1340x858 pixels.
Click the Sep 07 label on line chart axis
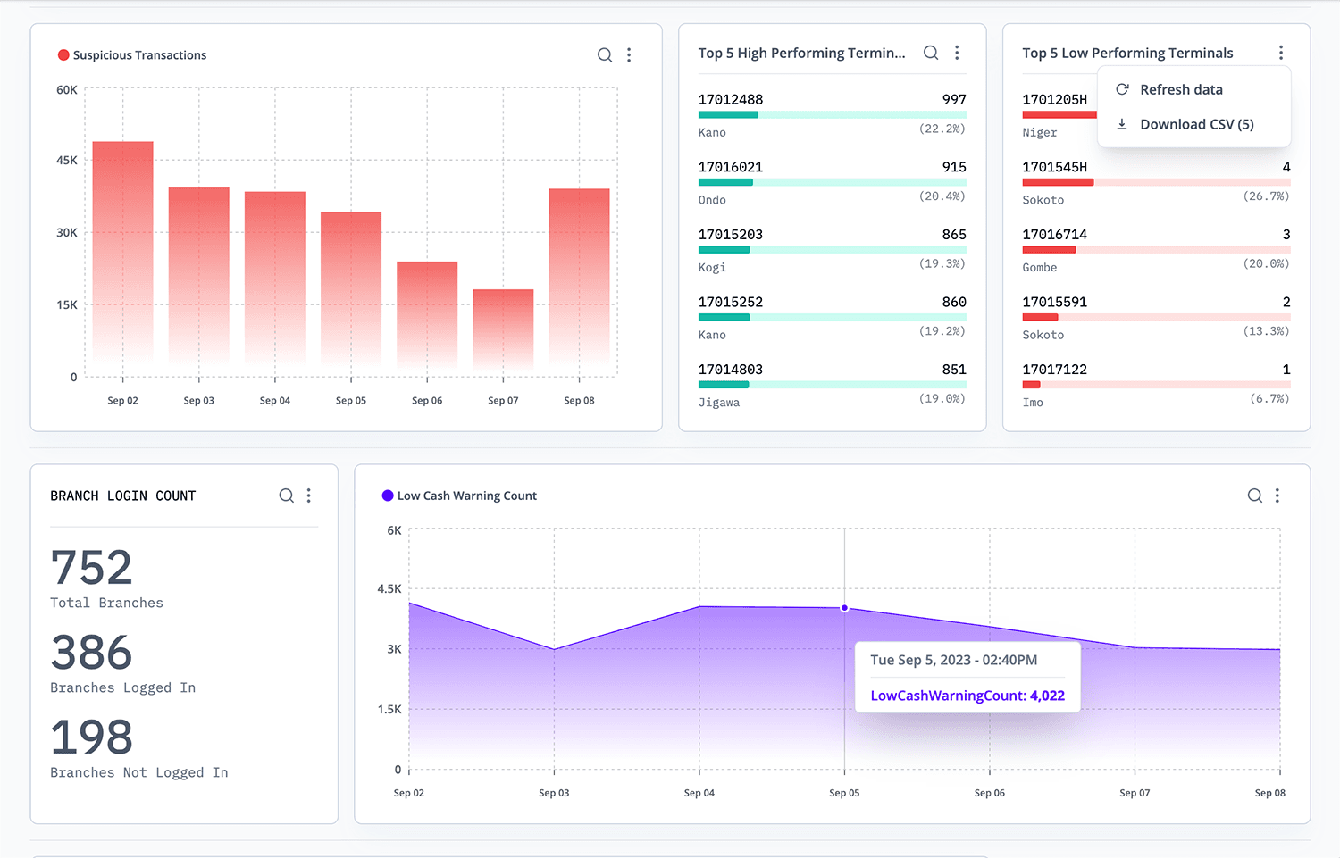[x=1135, y=793]
